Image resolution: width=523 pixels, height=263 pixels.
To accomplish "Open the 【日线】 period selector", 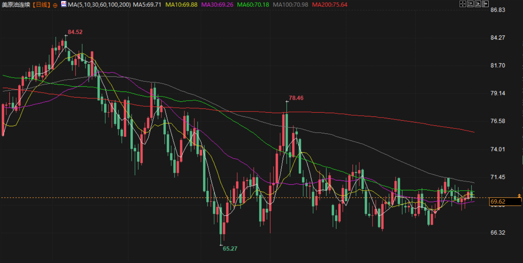I will pyautogui.click(x=41, y=5).
